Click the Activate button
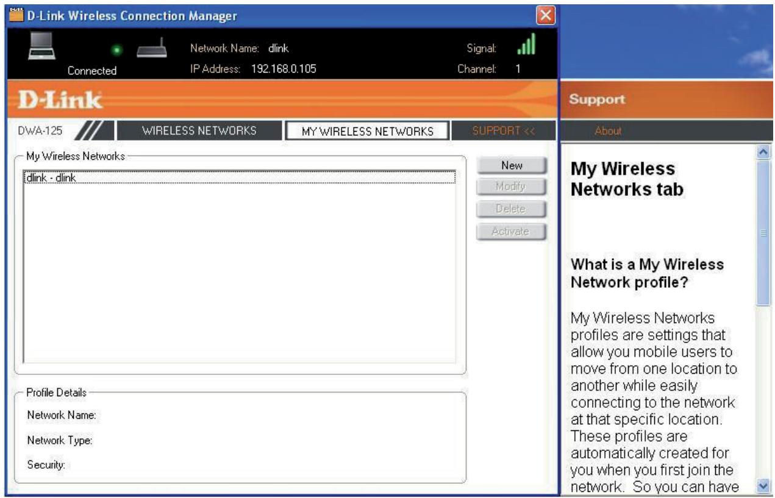The height and width of the screenshot is (498, 775). (x=511, y=231)
